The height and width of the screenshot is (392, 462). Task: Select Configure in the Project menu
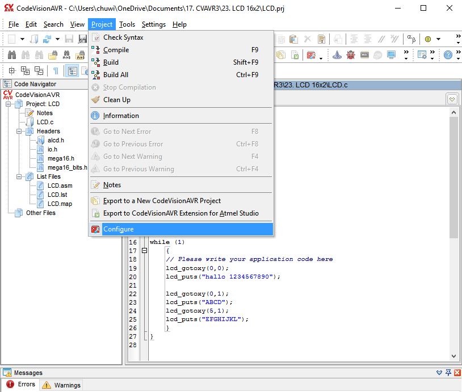118,229
